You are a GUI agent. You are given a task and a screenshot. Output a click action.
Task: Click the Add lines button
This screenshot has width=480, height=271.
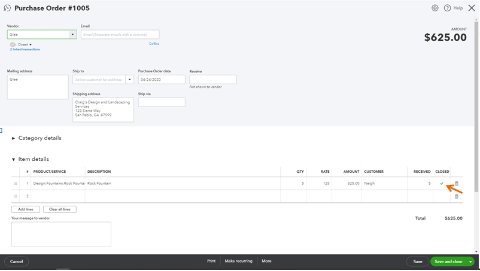[26, 209]
